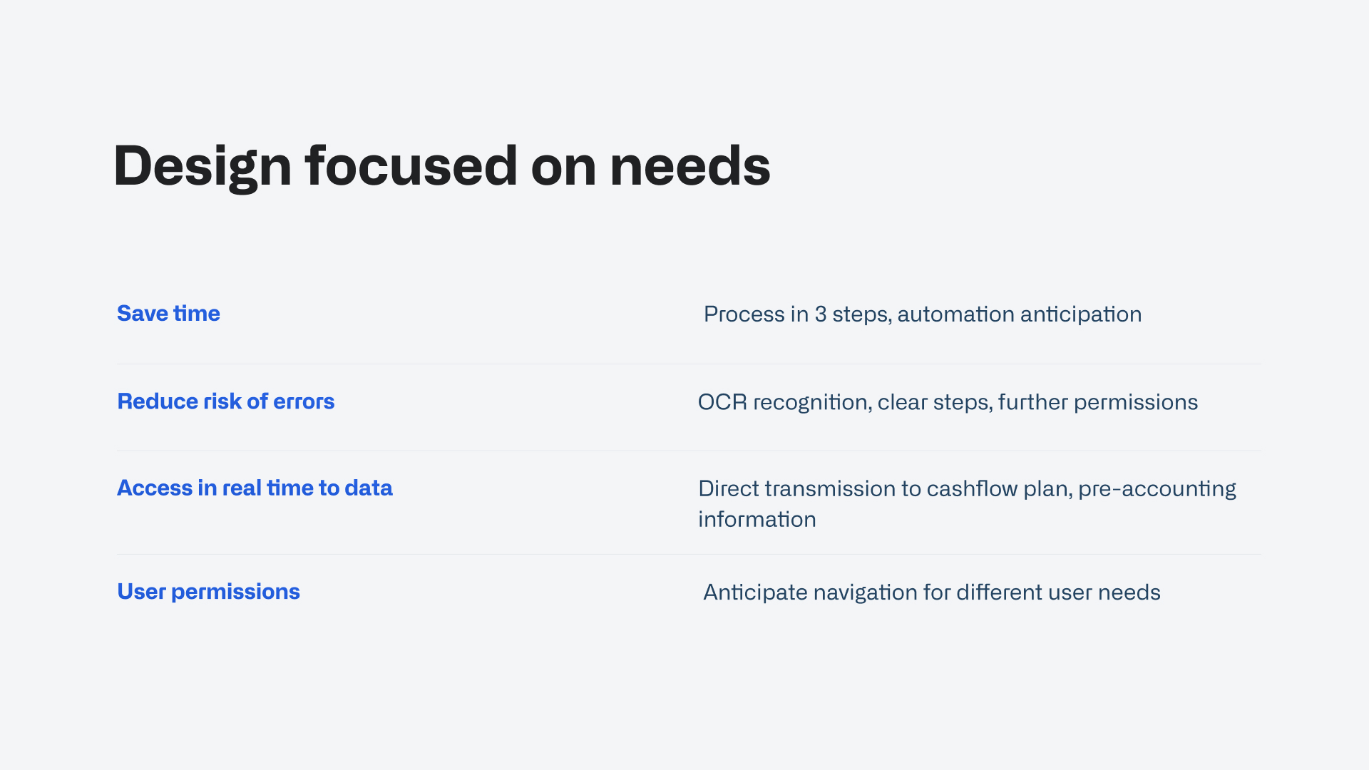
Task: Click the wrapped word "information" on second line
Action: point(757,520)
